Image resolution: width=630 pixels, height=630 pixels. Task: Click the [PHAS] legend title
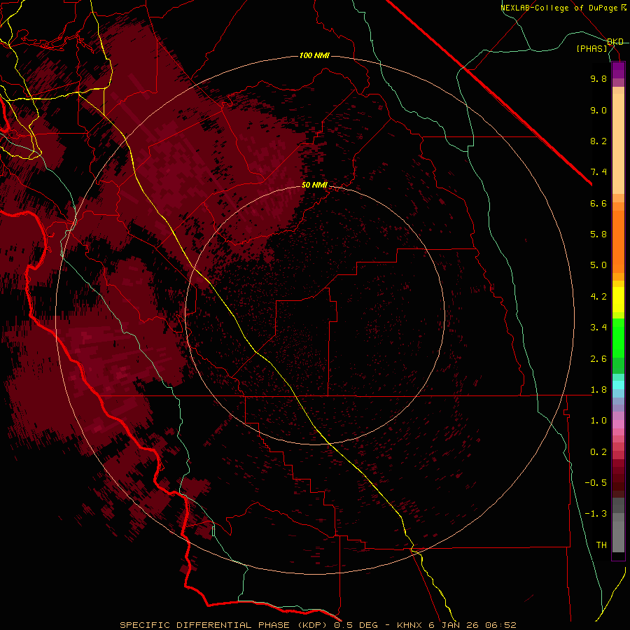click(x=591, y=48)
